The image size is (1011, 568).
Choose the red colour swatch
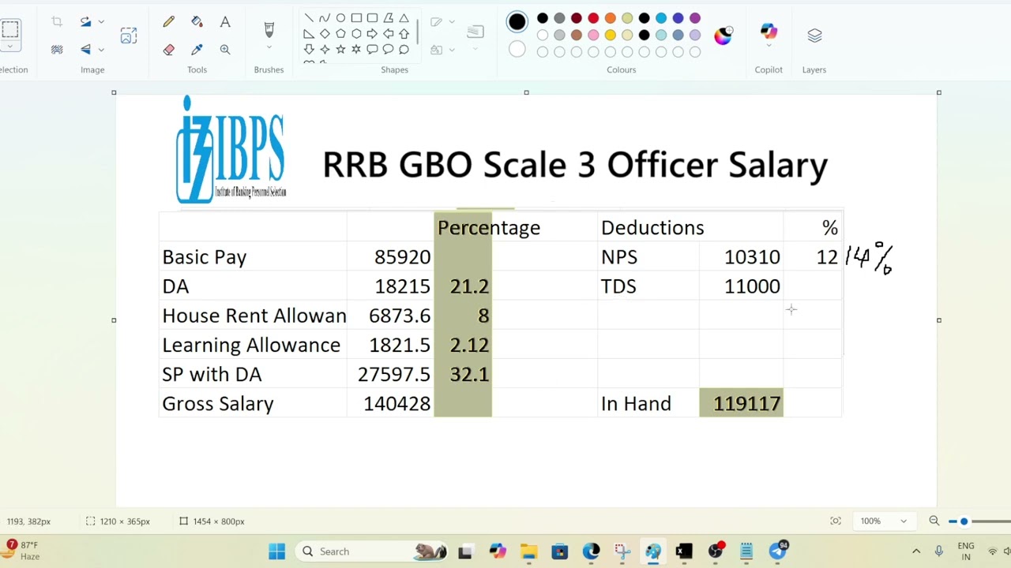(x=593, y=18)
